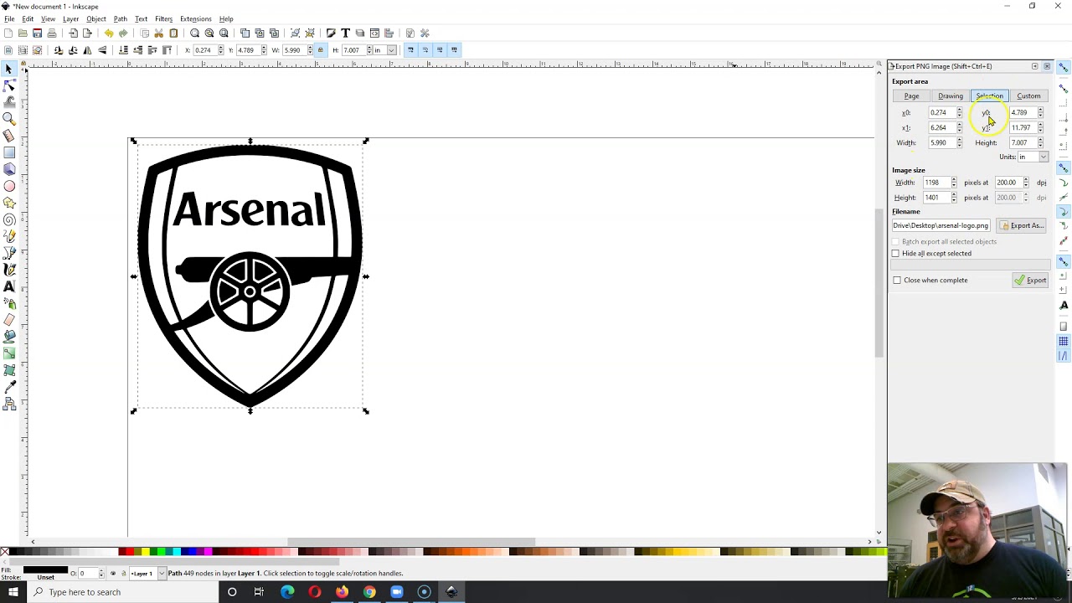Click the Print document icon
This screenshot has width=1072, height=603.
click(52, 33)
